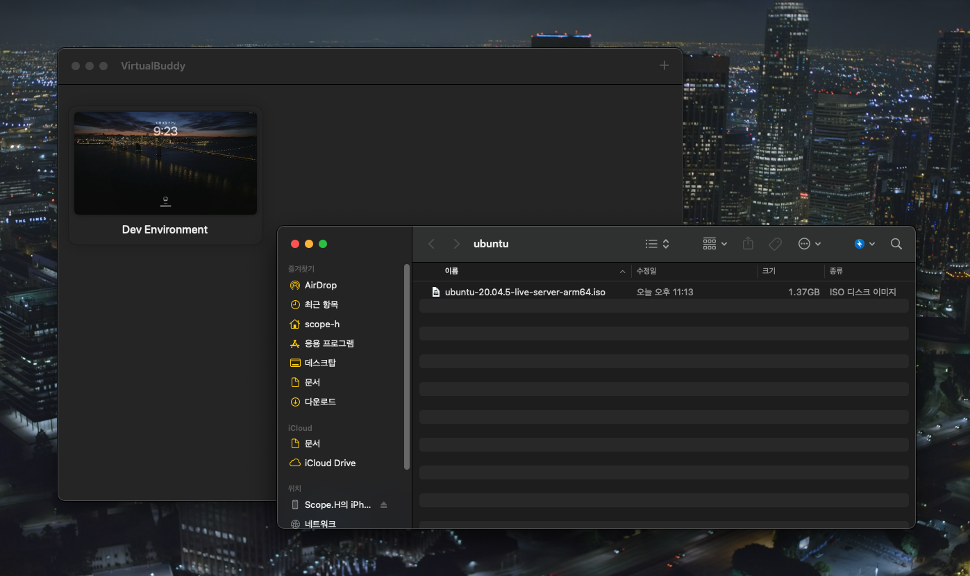Open 다운로드 in Finder sidebar
The width and height of the screenshot is (970, 576).
tap(320, 402)
